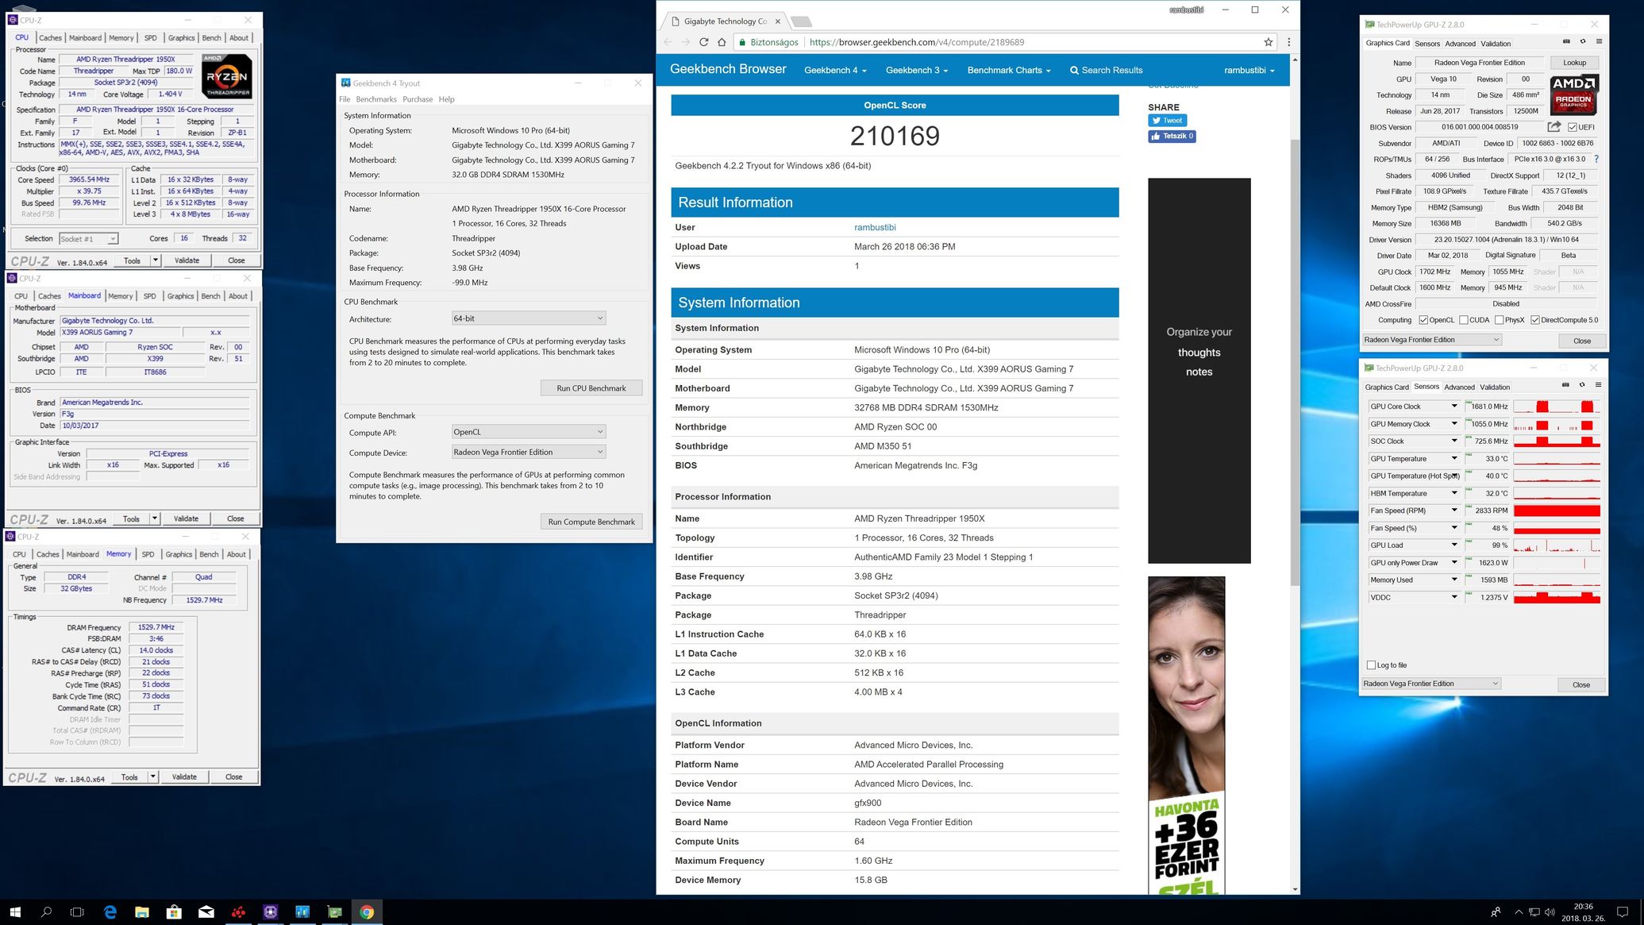
Task: Click the camera icon in GPU-Z Sensors window
Action: coord(1565,385)
